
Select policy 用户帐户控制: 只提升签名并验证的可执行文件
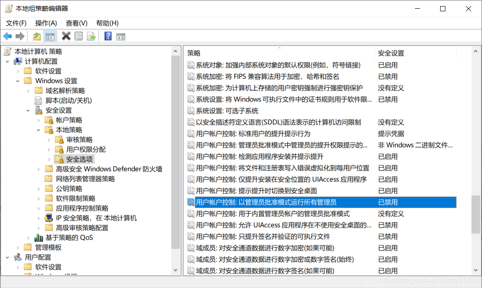(263, 237)
